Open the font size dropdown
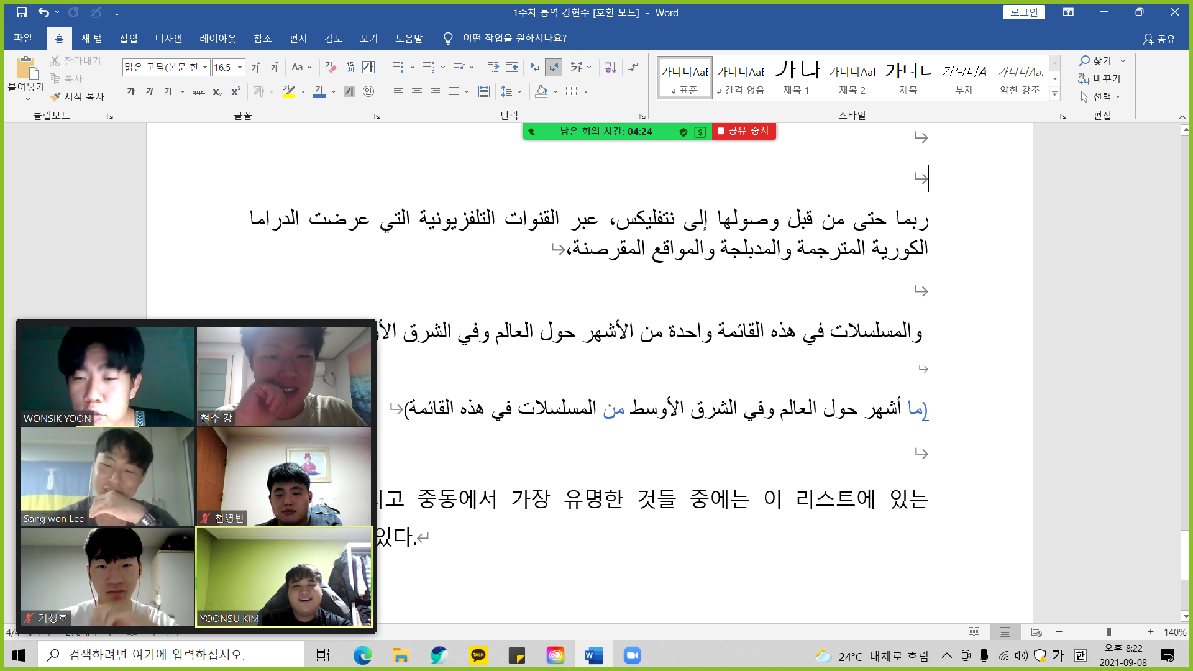Viewport: 1193px width, 671px height. [240, 67]
